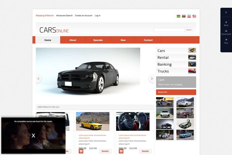The height and width of the screenshot is (155, 232).
Task: Click the shopping cart icon near Details
Action: 81,151
